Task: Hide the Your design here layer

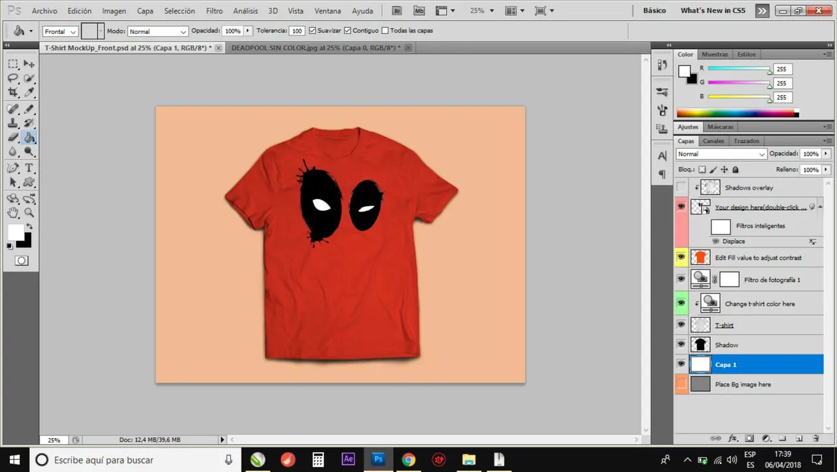Action: pos(681,206)
